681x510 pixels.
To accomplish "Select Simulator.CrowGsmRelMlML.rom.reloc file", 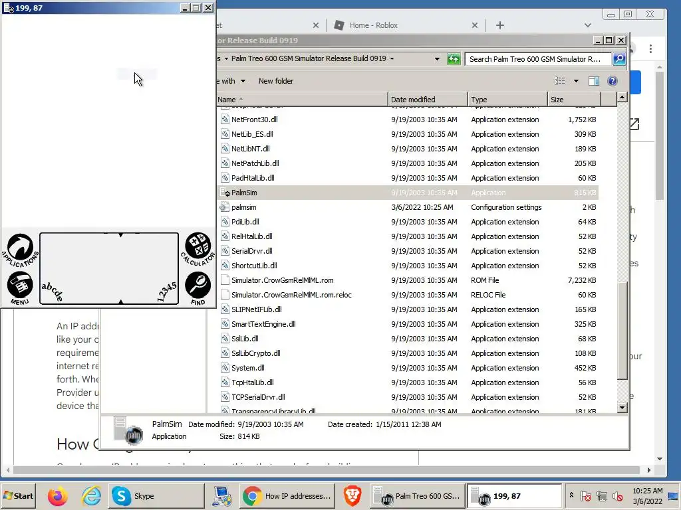I will click(x=291, y=295).
